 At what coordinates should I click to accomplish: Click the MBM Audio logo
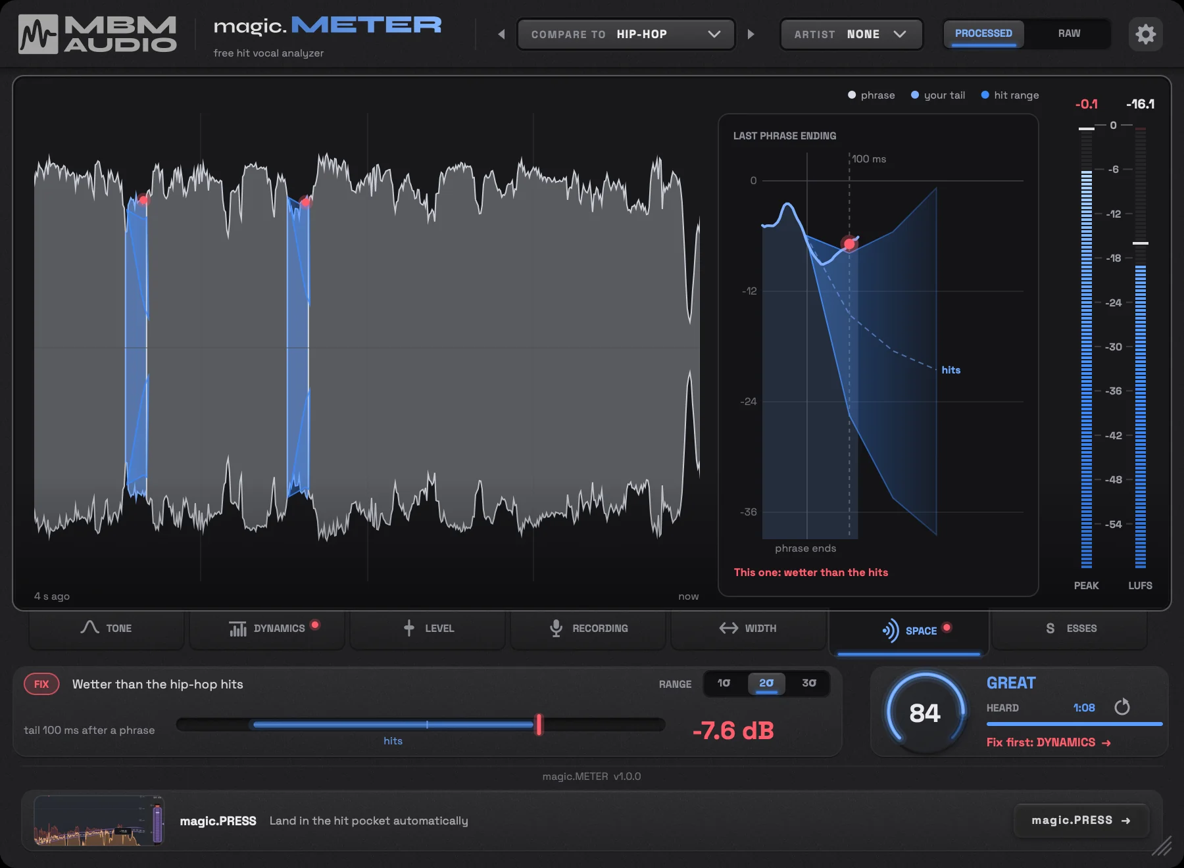[97, 34]
